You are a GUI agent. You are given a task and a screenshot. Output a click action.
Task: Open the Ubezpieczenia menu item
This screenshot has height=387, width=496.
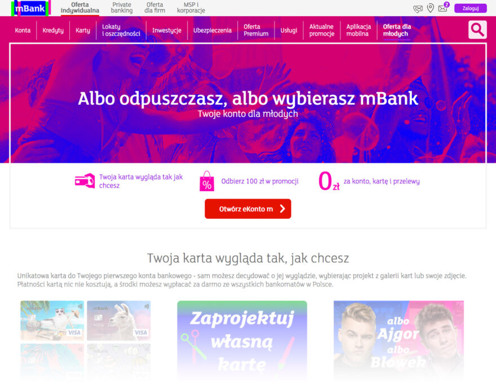click(x=212, y=30)
